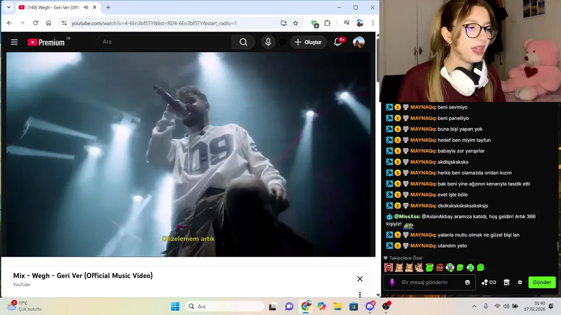Click the YouTube search magnifier button

point(243,42)
